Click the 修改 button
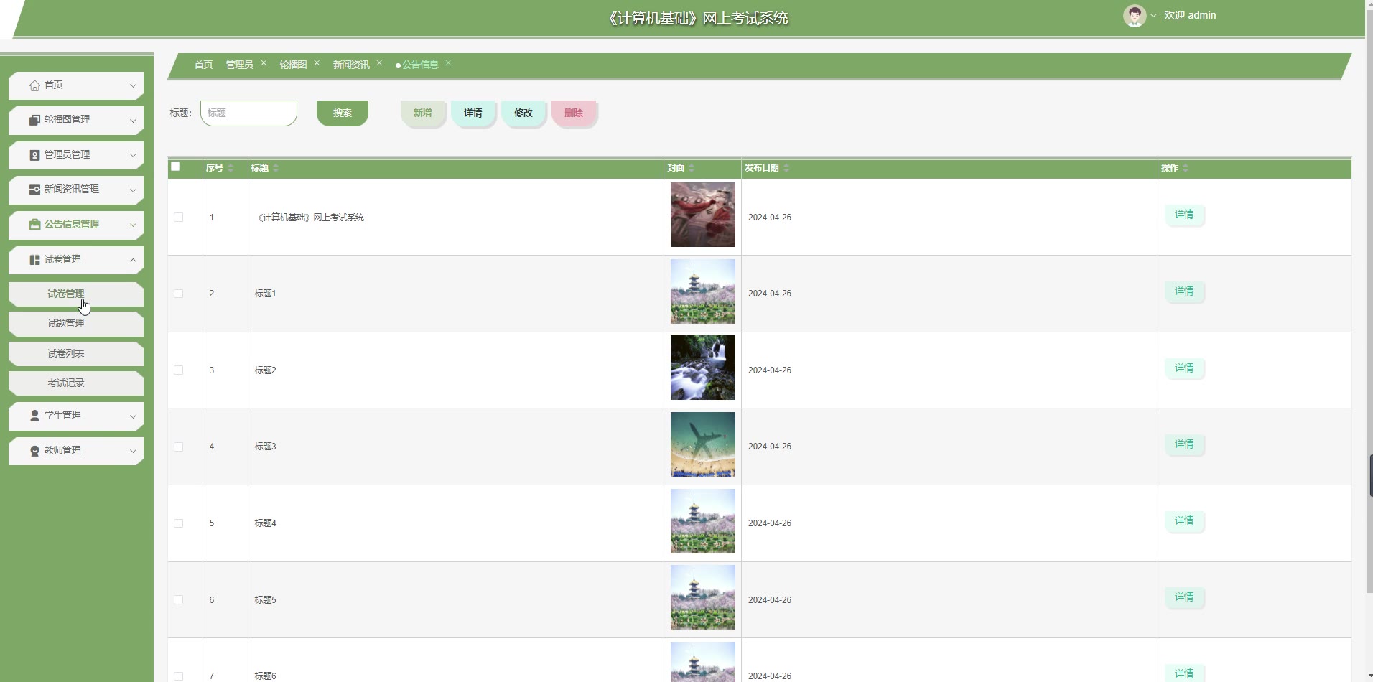This screenshot has height=682, width=1373. click(523, 113)
